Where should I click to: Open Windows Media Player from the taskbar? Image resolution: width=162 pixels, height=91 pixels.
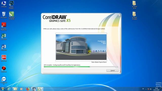pos(21,89)
